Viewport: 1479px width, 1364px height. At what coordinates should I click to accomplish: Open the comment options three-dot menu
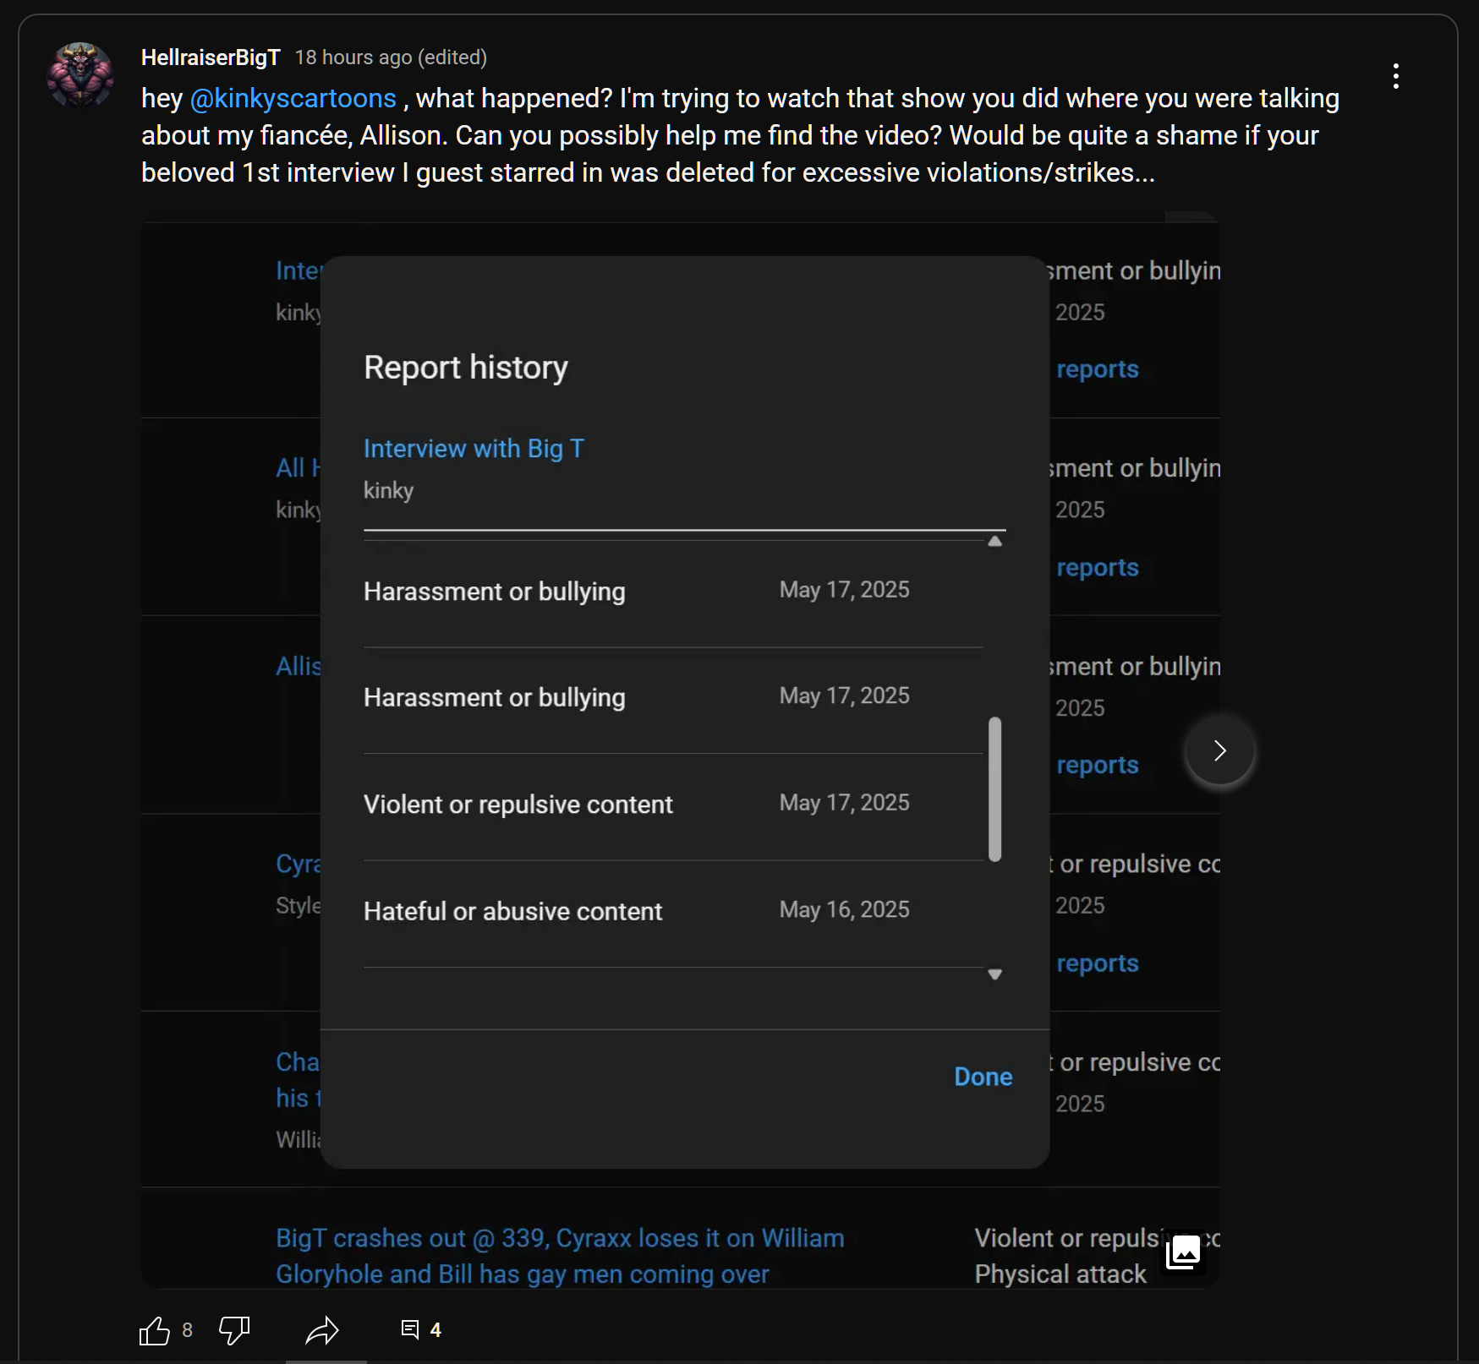[1395, 76]
